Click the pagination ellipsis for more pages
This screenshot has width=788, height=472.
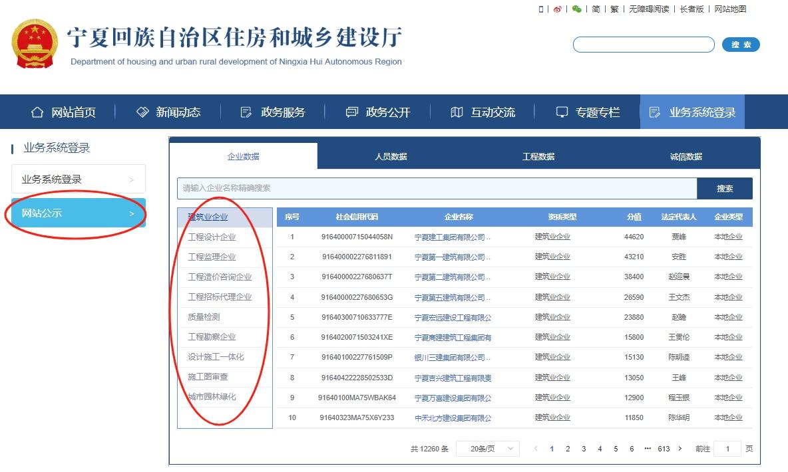[x=648, y=448]
